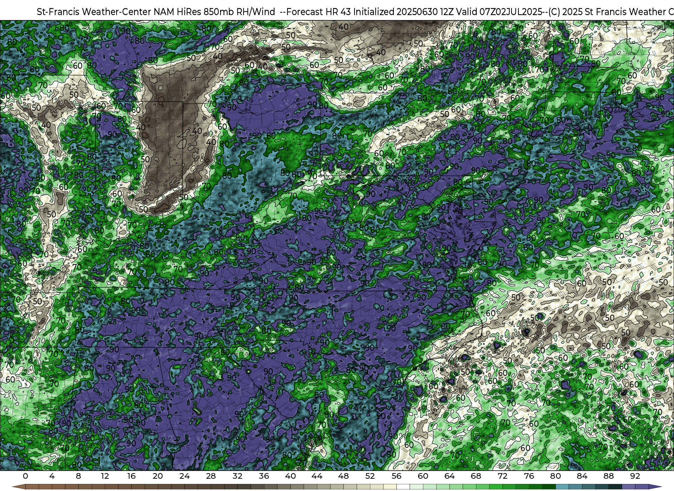
Task: Click the colorbar tick label '48'
Action: (344, 476)
